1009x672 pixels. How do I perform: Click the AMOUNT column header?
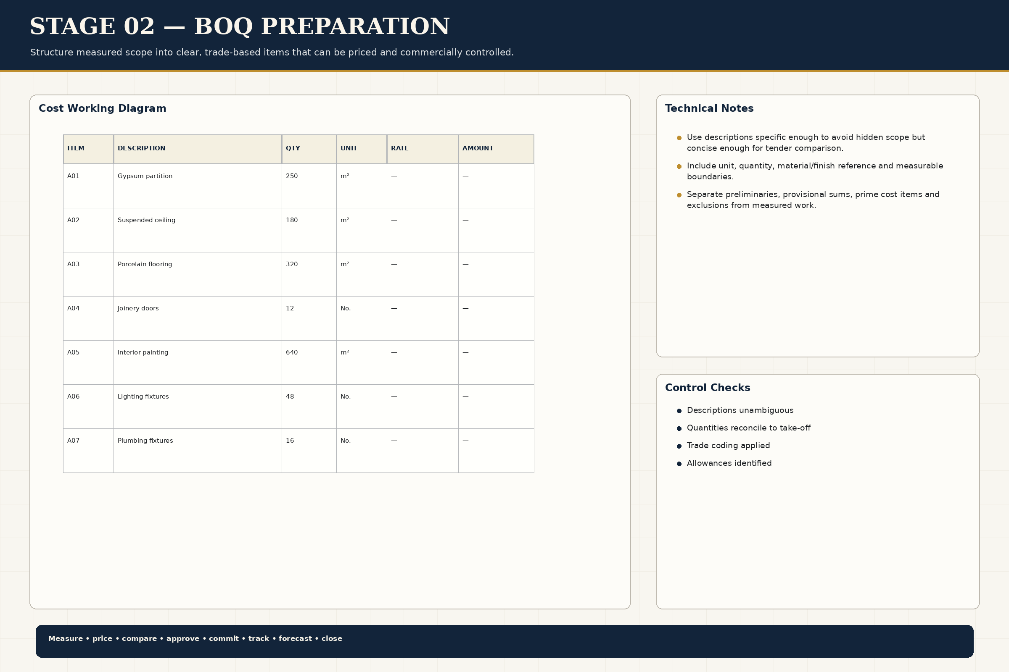[x=497, y=149]
